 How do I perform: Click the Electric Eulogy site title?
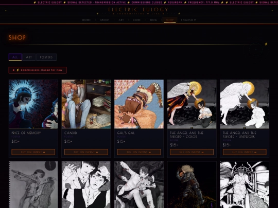coord(138,10)
